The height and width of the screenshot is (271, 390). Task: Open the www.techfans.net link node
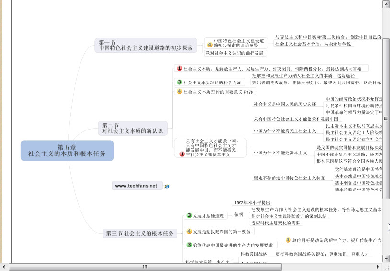pos(138,186)
